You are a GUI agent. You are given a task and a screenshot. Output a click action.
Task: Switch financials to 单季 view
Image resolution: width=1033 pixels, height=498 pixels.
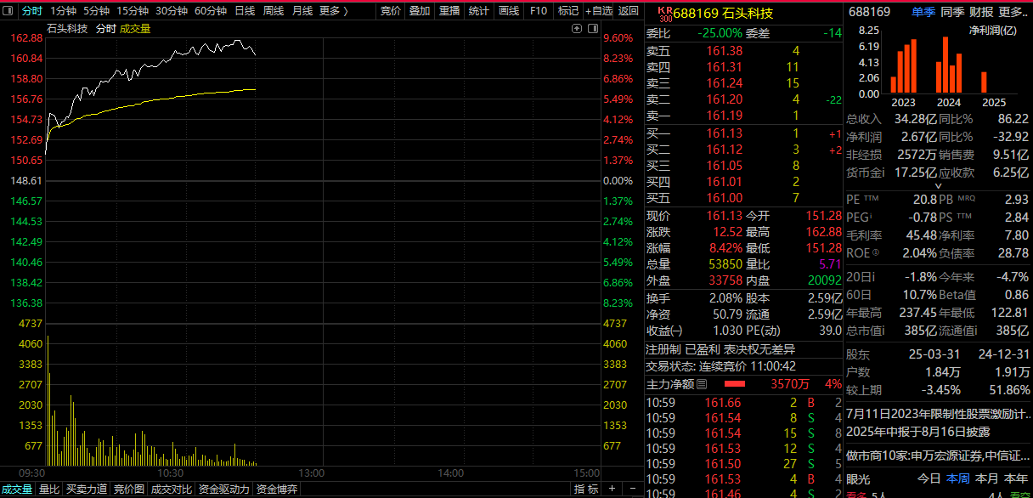pyautogui.click(x=923, y=12)
